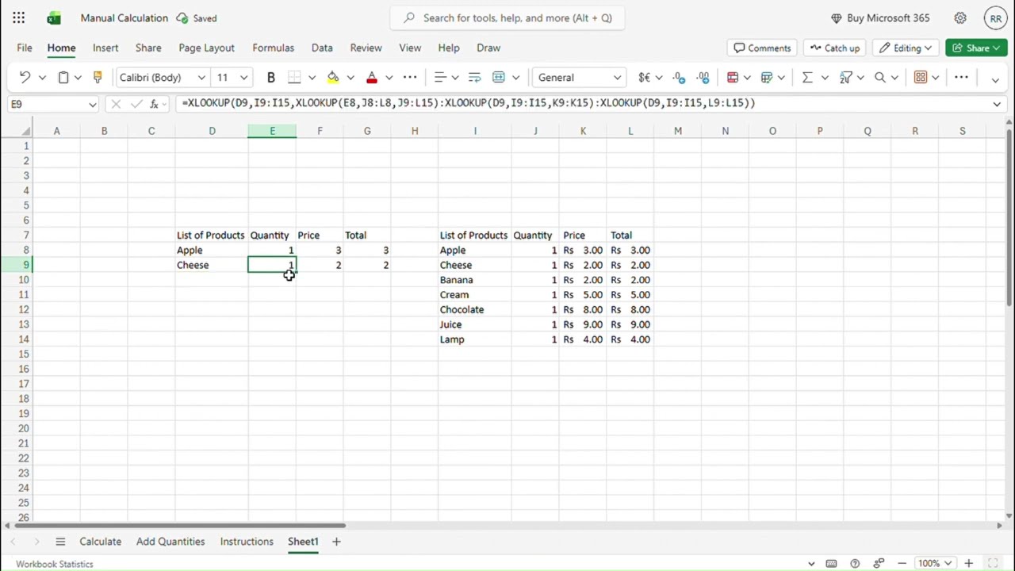The image size is (1015, 571).
Task: Click the green Share button
Action: [x=976, y=48]
